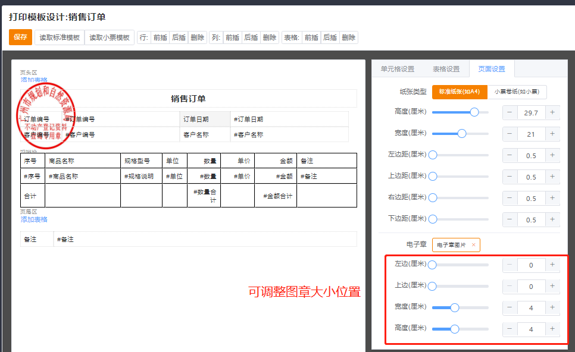The height and width of the screenshot is (352, 575).
Task: Decrease page 宽度 21 with minus icon
Action: 510,134
